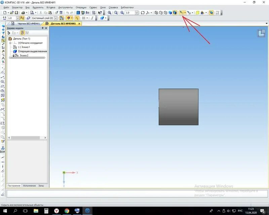Open the Библиотеки menu
Viewport: 269px width, 215px height.
coord(127,7)
